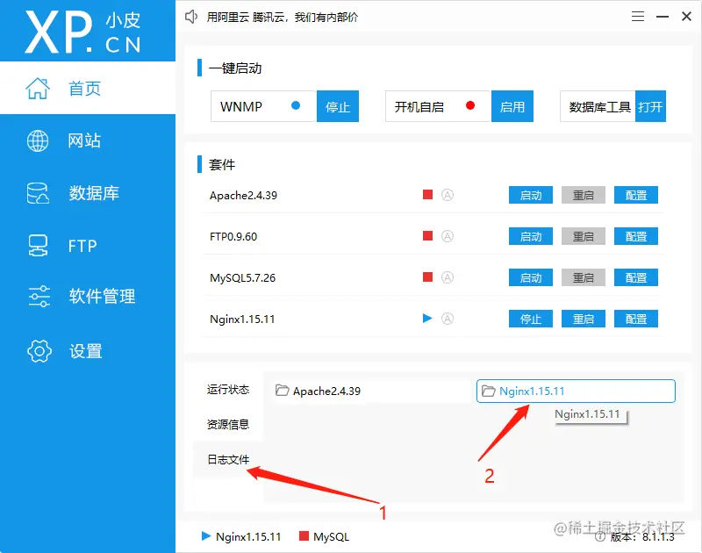
Task: Open the 网站 sidebar menu label
Action: (x=84, y=140)
